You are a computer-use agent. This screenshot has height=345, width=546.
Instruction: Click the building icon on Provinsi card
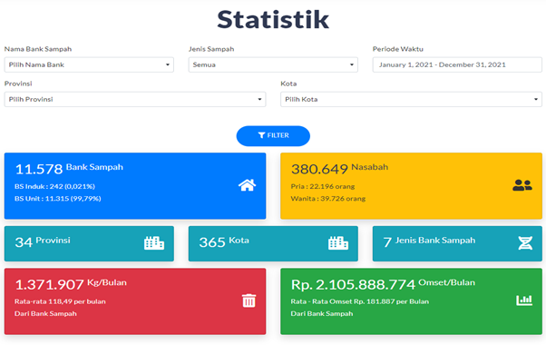tap(154, 243)
